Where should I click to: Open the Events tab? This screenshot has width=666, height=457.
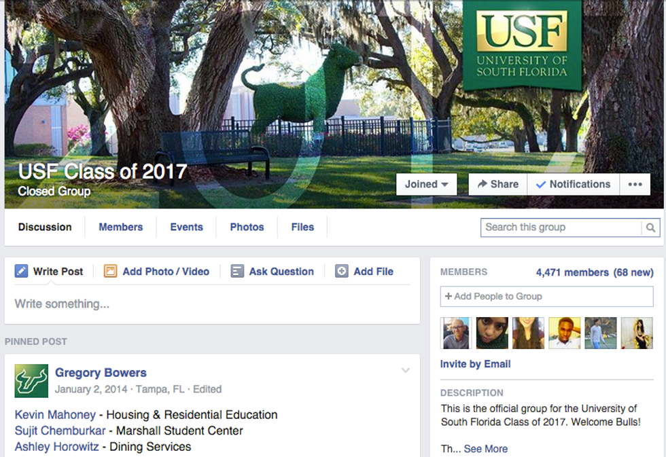186,227
